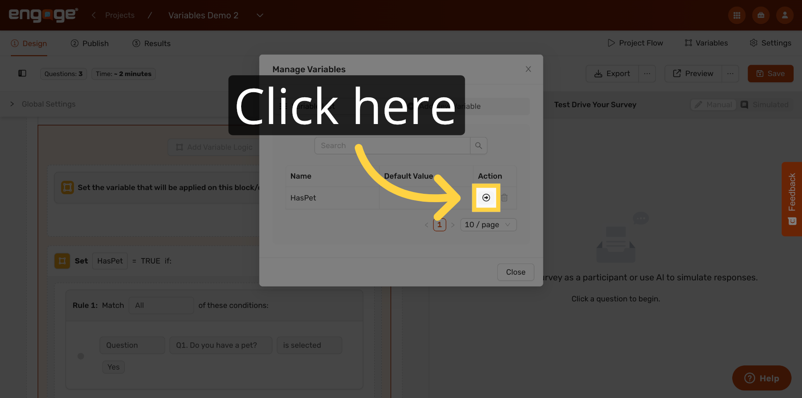Switch test drive to Manual mode

(x=713, y=105)
